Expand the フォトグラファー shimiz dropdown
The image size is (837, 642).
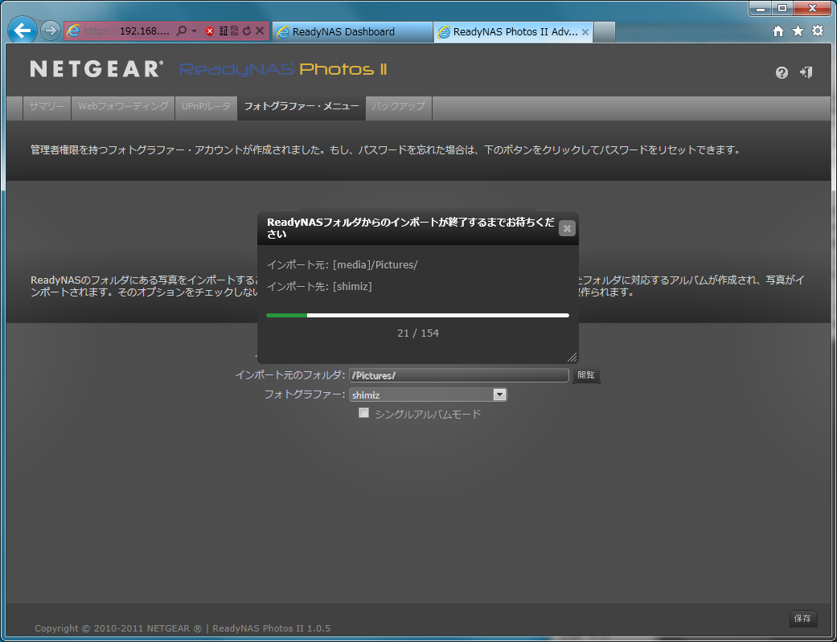tap(499, 395)
